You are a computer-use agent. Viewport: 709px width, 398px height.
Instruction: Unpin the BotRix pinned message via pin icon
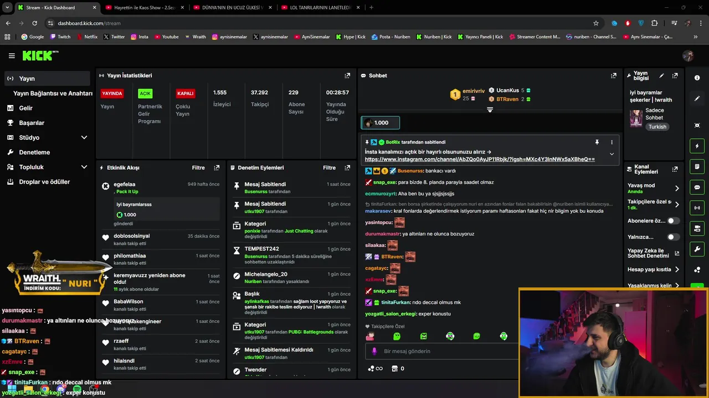tap(597, 142)
